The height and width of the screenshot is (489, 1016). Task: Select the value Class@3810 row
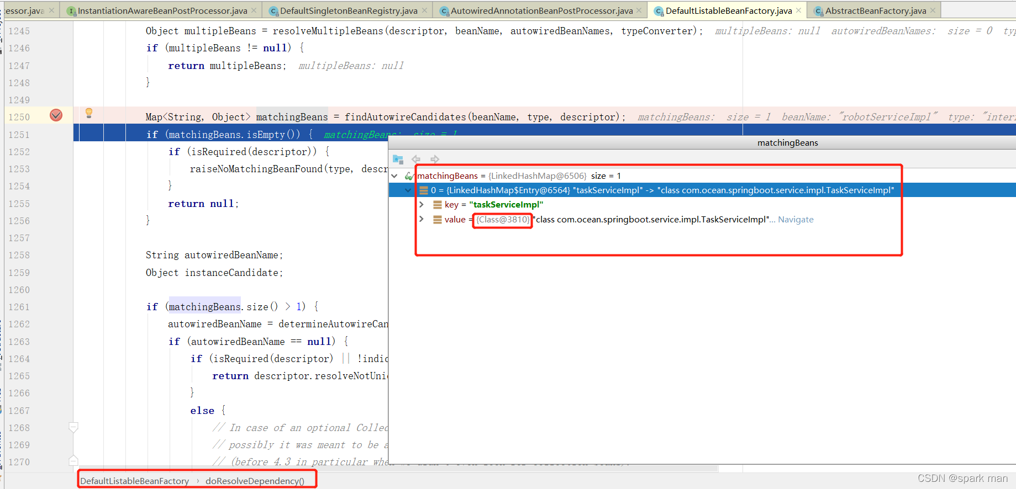click(x=702, y=220)
